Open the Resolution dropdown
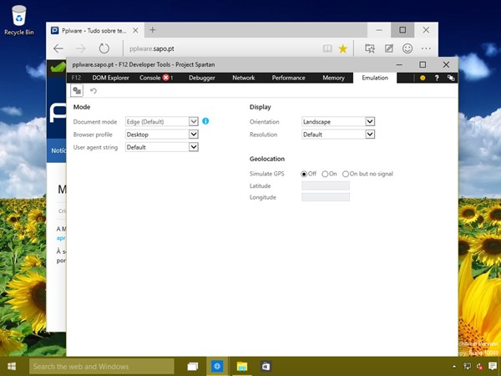Viewport: 501px width, 376px height. point(338,135)
